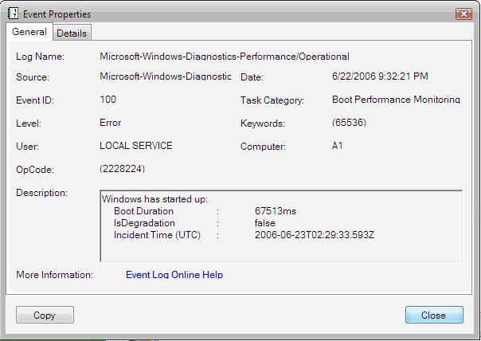Click the Boot Duration value 67513ms

[x=275, y=211]
